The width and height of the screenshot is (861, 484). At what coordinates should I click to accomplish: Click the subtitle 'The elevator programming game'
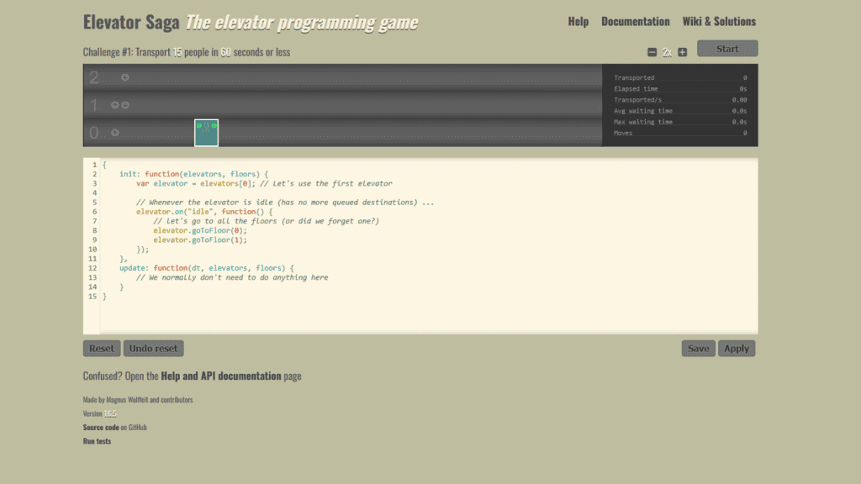[302, 23]
